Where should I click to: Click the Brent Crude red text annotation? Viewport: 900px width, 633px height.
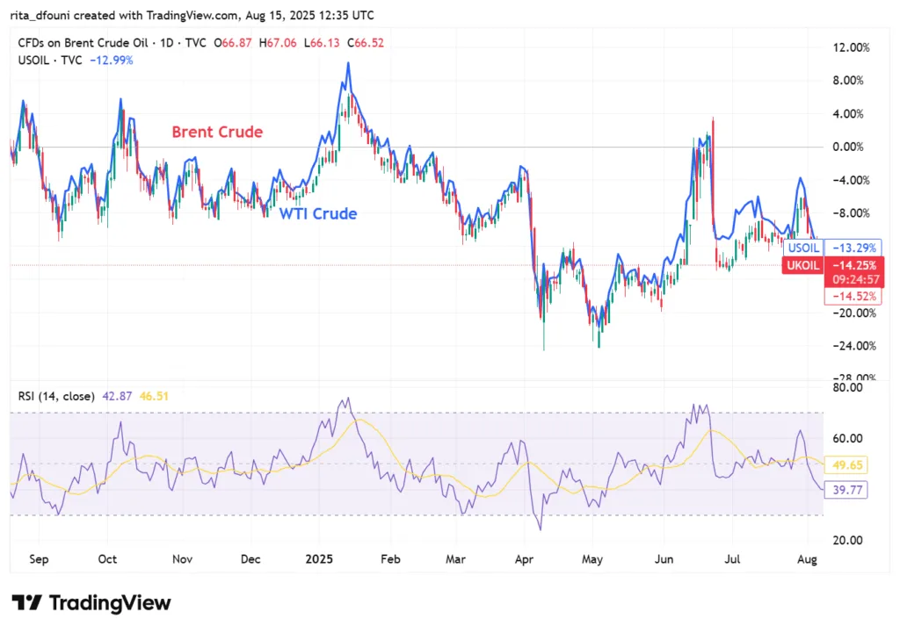217,133
